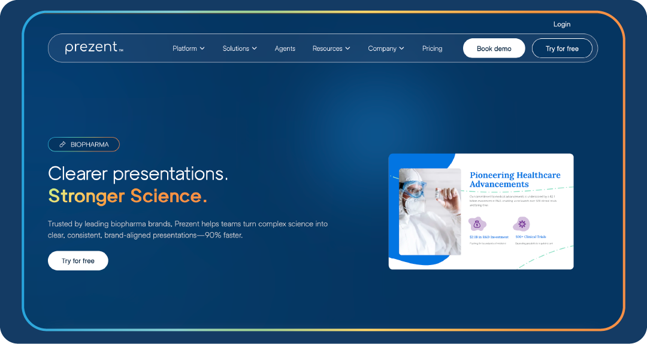Click the Trusted by leading biopharma paragraph
The width and height of the screenshot is (647, 344).
[x=188, y=230]
